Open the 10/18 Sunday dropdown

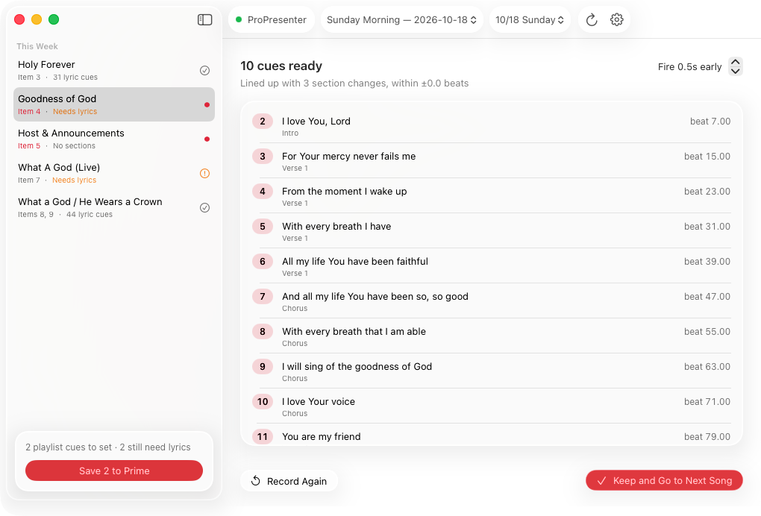pos(530,20)
